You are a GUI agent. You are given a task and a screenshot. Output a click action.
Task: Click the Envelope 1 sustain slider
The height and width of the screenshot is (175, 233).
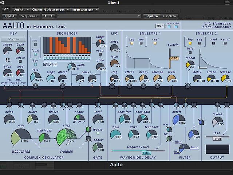coord(170,58)
